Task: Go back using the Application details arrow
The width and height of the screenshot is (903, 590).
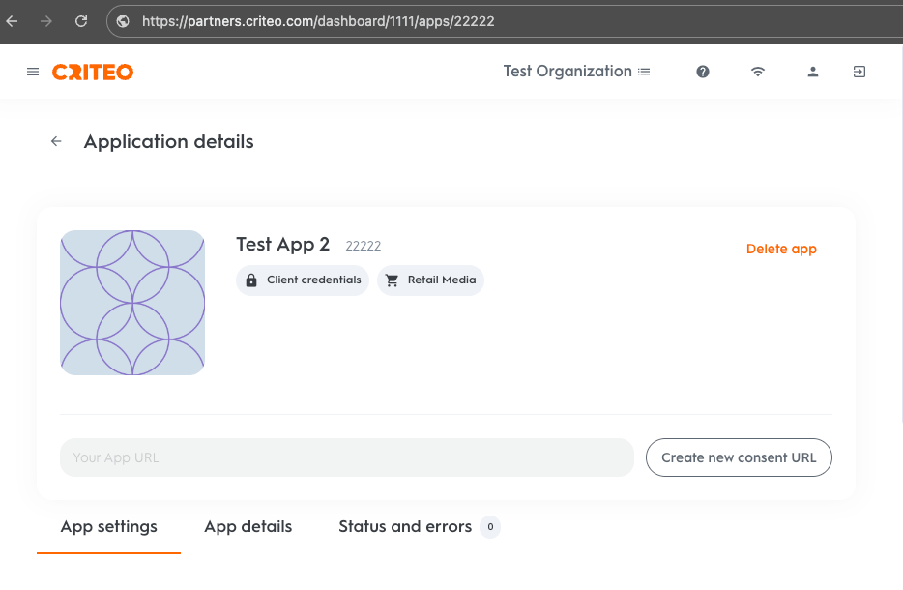Action: 56,141
